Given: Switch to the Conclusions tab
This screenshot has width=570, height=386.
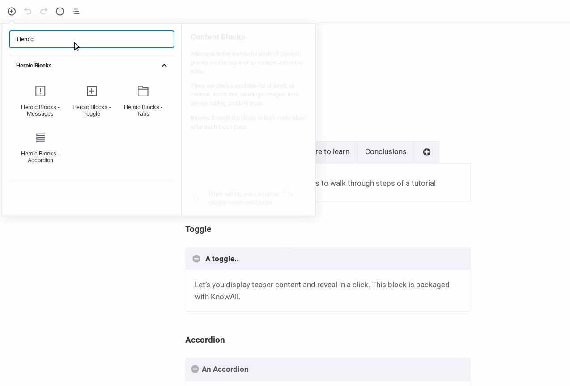Looking at the screenshot, I should point(386,152).
